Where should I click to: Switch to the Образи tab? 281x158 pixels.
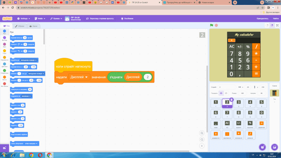tap(19, 26)
